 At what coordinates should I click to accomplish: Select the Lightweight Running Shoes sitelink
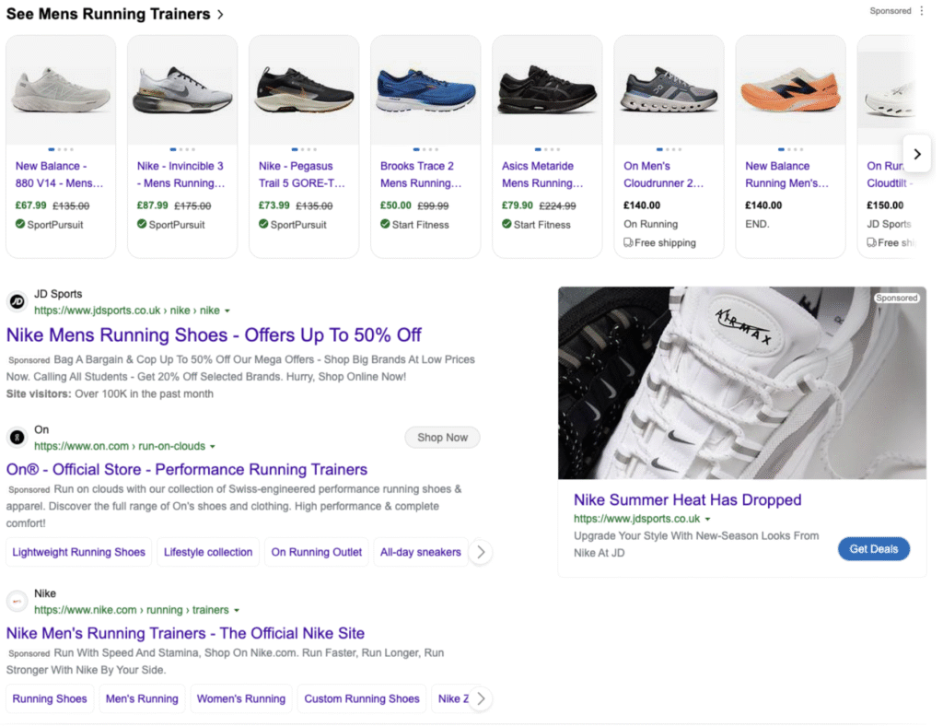coord(79,553)
